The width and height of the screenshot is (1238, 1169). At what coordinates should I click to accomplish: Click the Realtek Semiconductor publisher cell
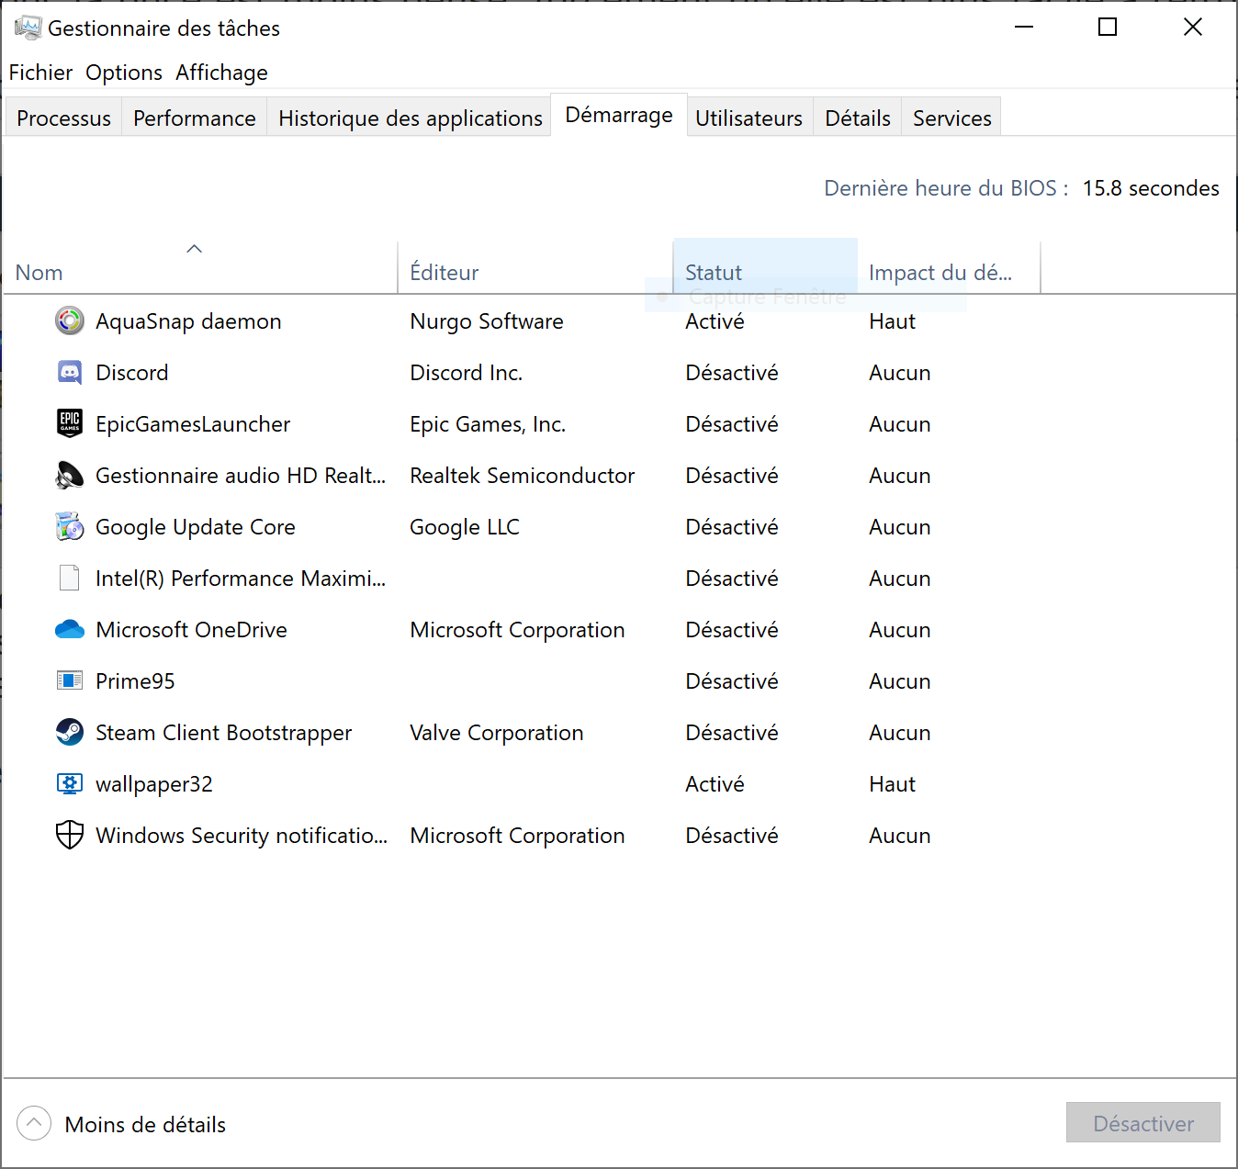[522, 476]
